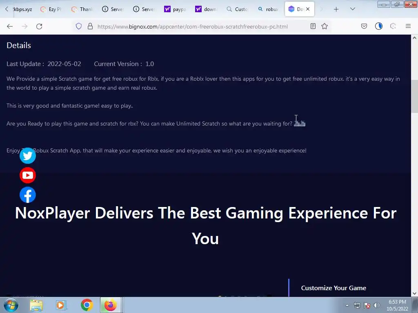Image resolution: width=418 pixels, height=313 pixels.
Task: Click the Last Update date 2022-05-02
Action: 64,64
